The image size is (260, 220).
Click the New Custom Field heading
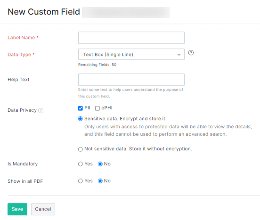pyautogui.click(x=44, y=12)
